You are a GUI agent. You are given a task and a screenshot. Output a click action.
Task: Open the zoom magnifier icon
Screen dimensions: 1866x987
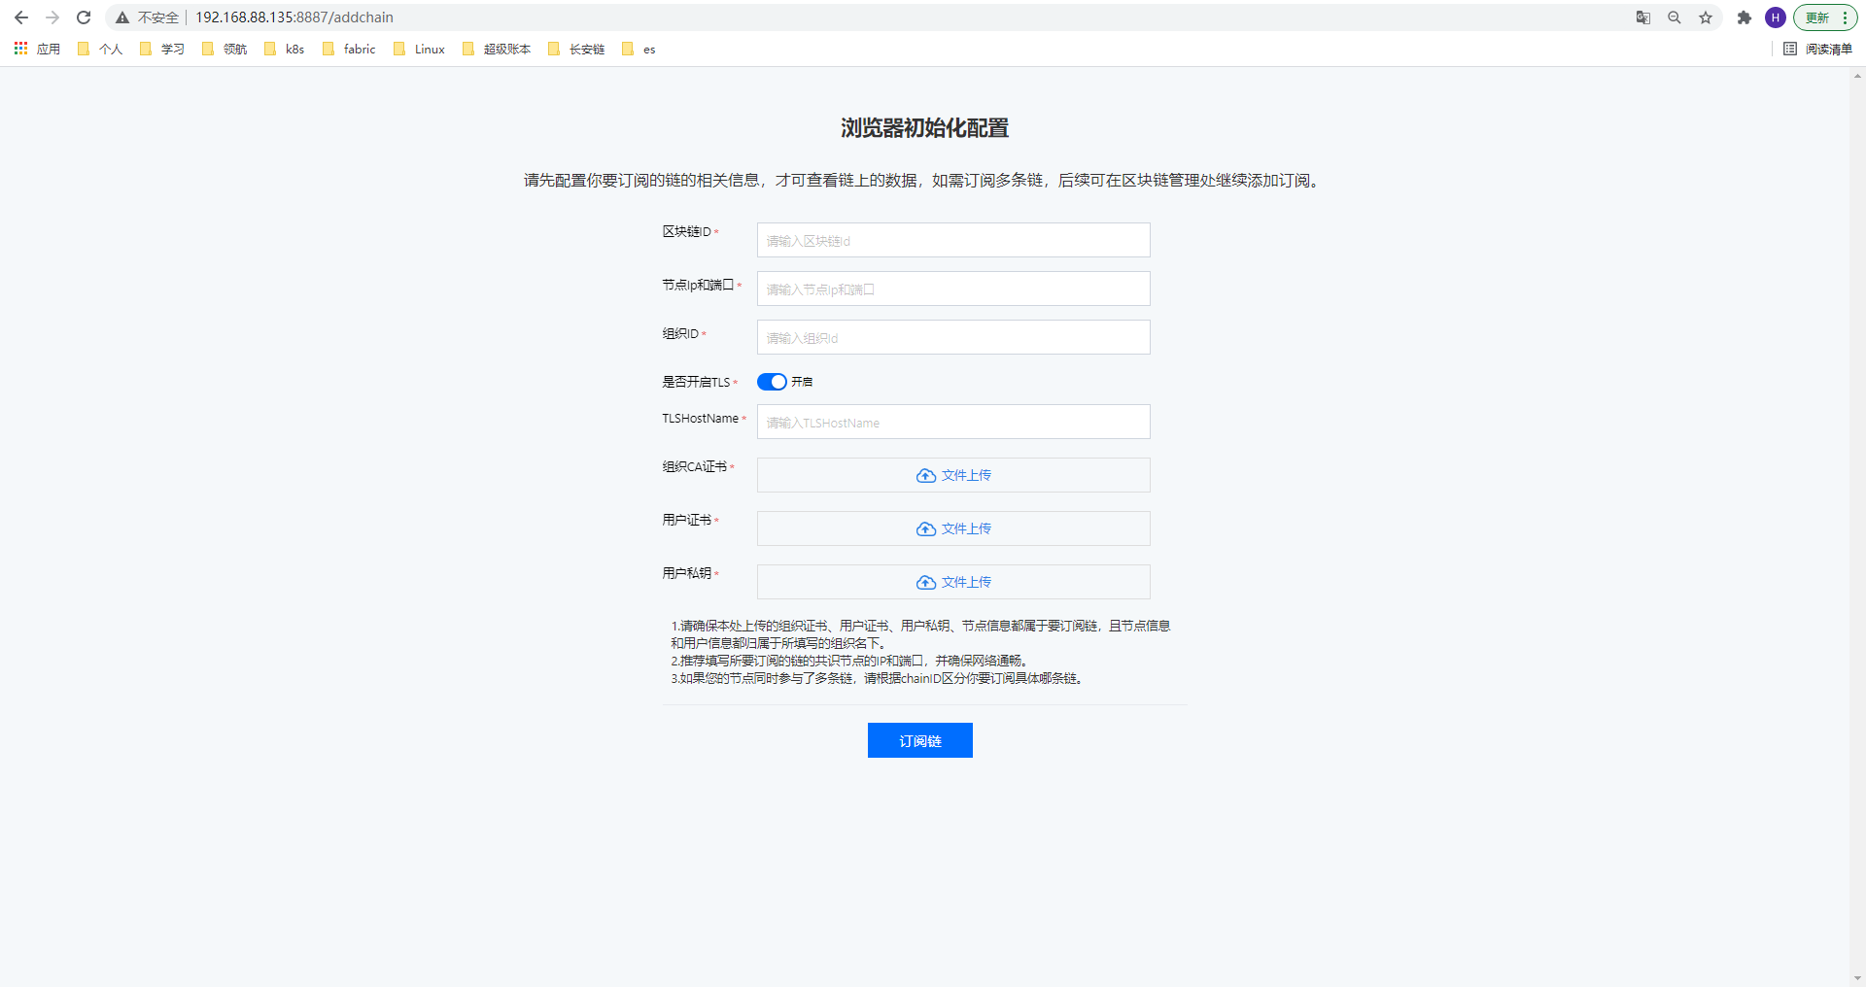click(x=1675, y=17)
